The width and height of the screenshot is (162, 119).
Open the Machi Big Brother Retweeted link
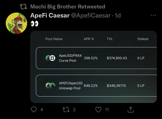(68, 6)
